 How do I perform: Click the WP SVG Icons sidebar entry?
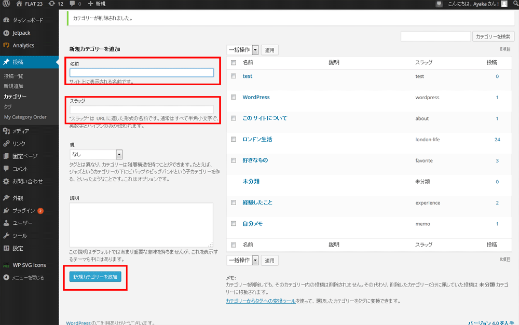pos(29,265)
